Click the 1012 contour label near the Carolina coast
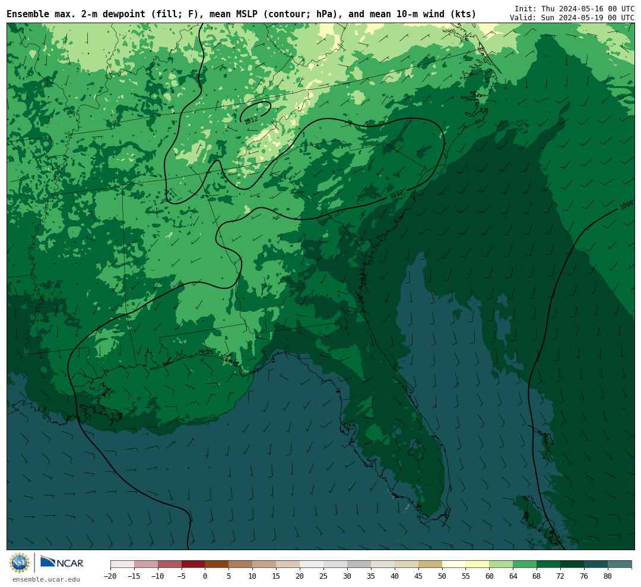 396,194
